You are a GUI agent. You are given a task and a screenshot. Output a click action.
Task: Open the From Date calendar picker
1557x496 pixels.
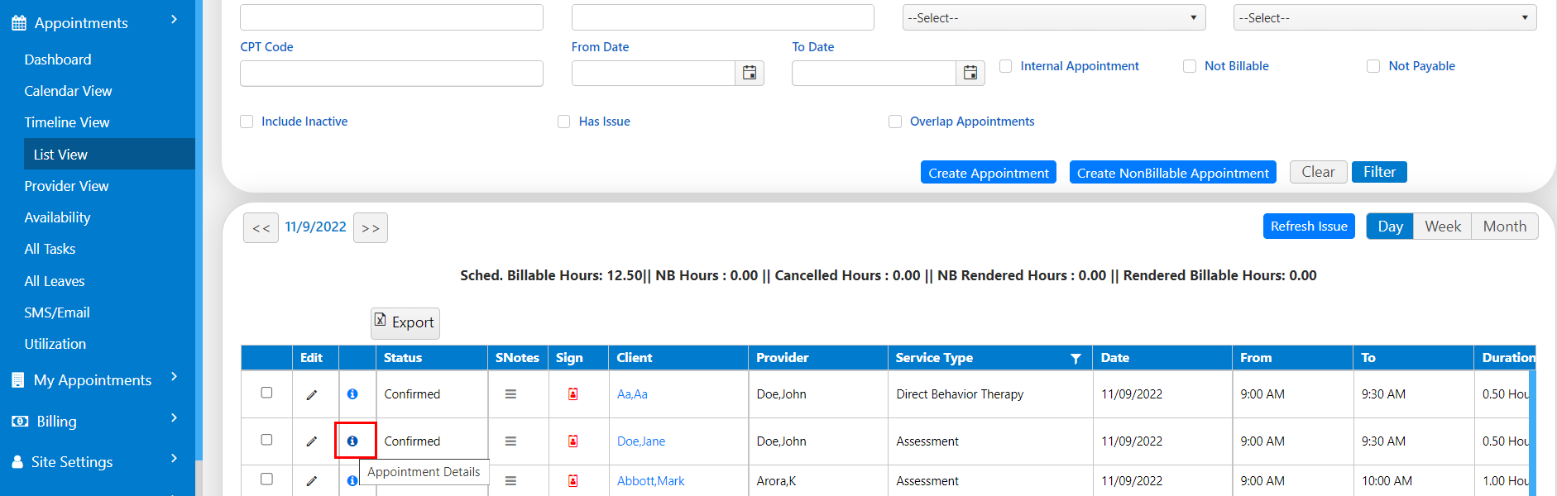tap(750, 73)
